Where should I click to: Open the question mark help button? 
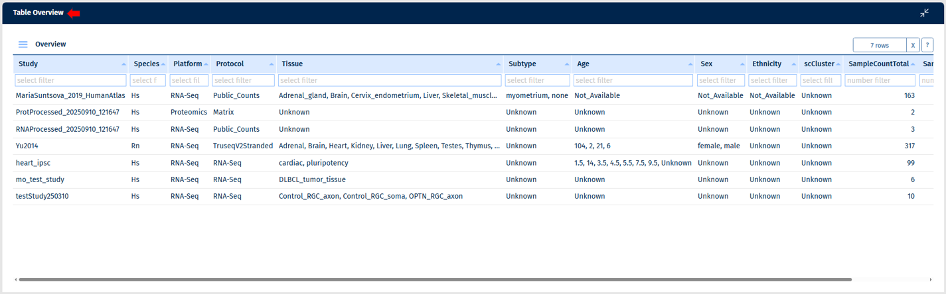tap(927, 45)
